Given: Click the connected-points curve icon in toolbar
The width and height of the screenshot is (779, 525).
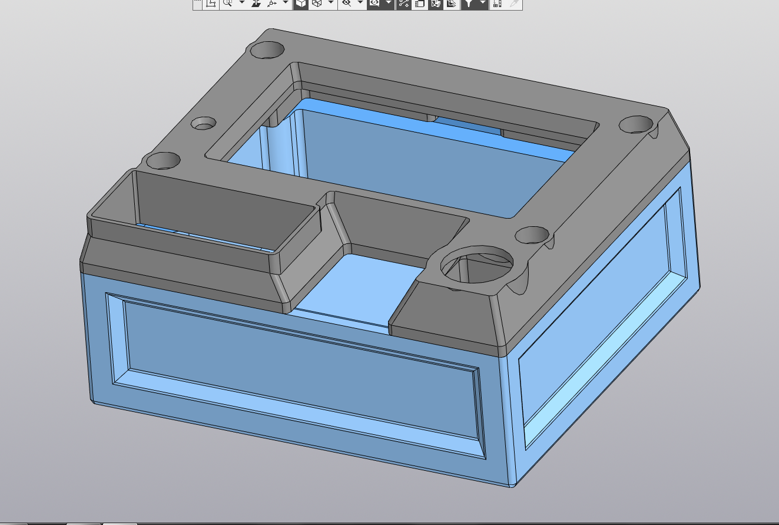Looking at the screenshot, I should [x=403, y=4].
